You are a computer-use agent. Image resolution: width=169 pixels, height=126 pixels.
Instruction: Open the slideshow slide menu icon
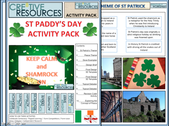13,124
